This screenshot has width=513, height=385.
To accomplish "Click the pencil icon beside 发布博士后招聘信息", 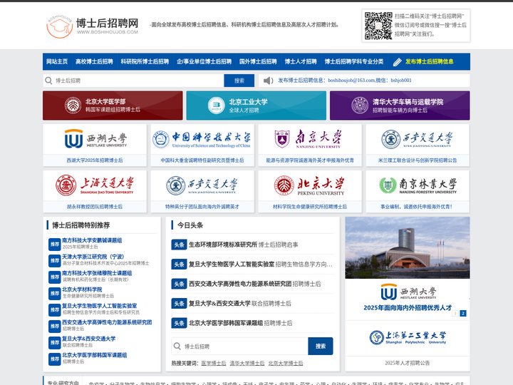I will tap(397, 62).
